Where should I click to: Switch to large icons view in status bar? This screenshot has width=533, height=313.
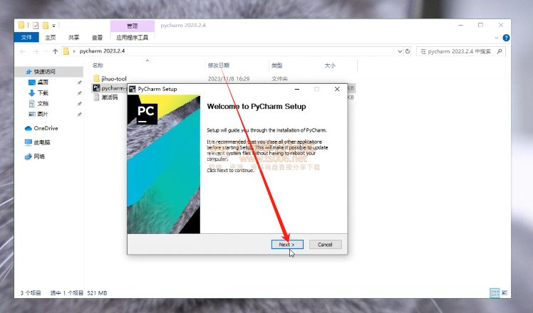504,292
